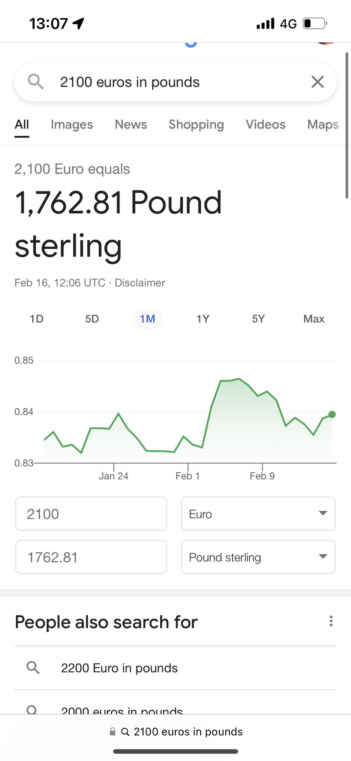Go to the News tab
Screen dimensions: 351x761
(131, 124)
